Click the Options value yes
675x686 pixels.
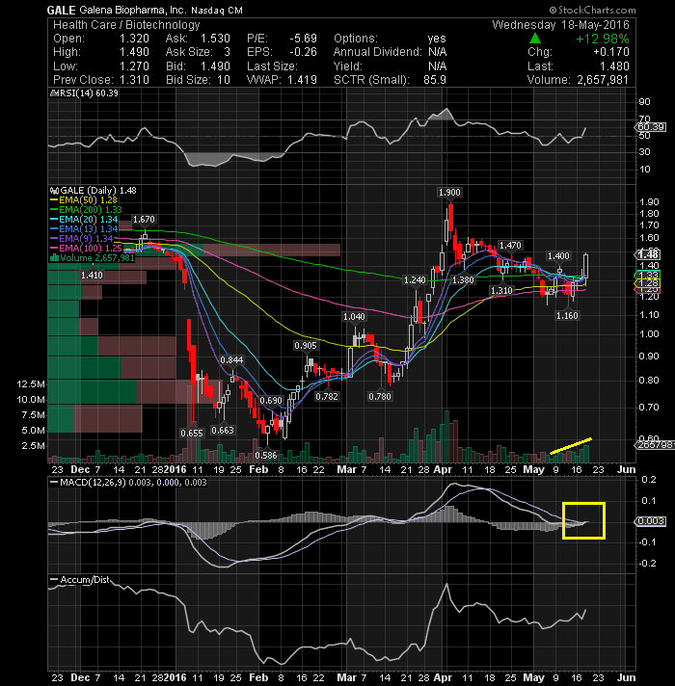tap(437, 39)
